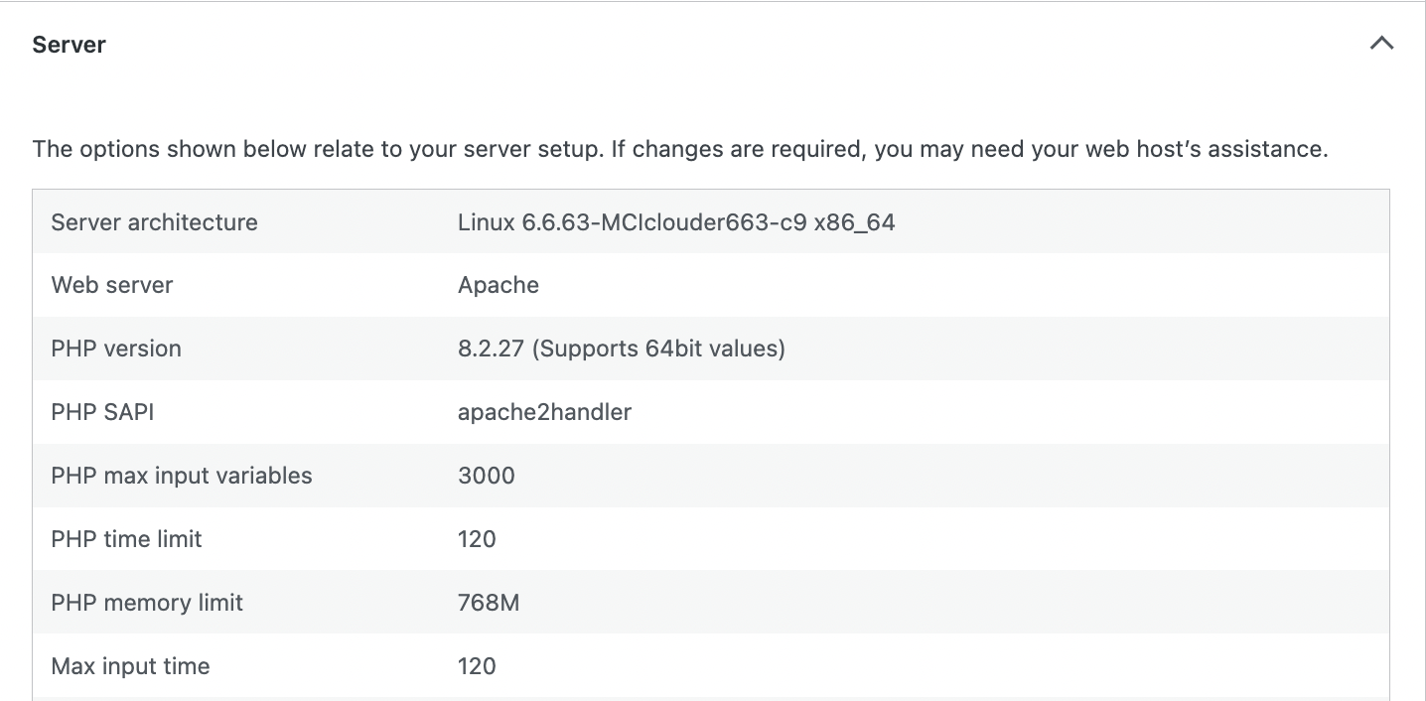Select the Max input time row
The image size is (1426, 701).
pyautogui.click(x=130, y=666)
